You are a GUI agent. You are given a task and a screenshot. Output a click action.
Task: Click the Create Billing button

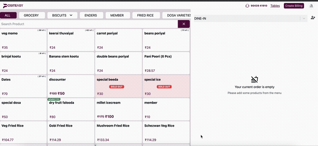(294, 6)
